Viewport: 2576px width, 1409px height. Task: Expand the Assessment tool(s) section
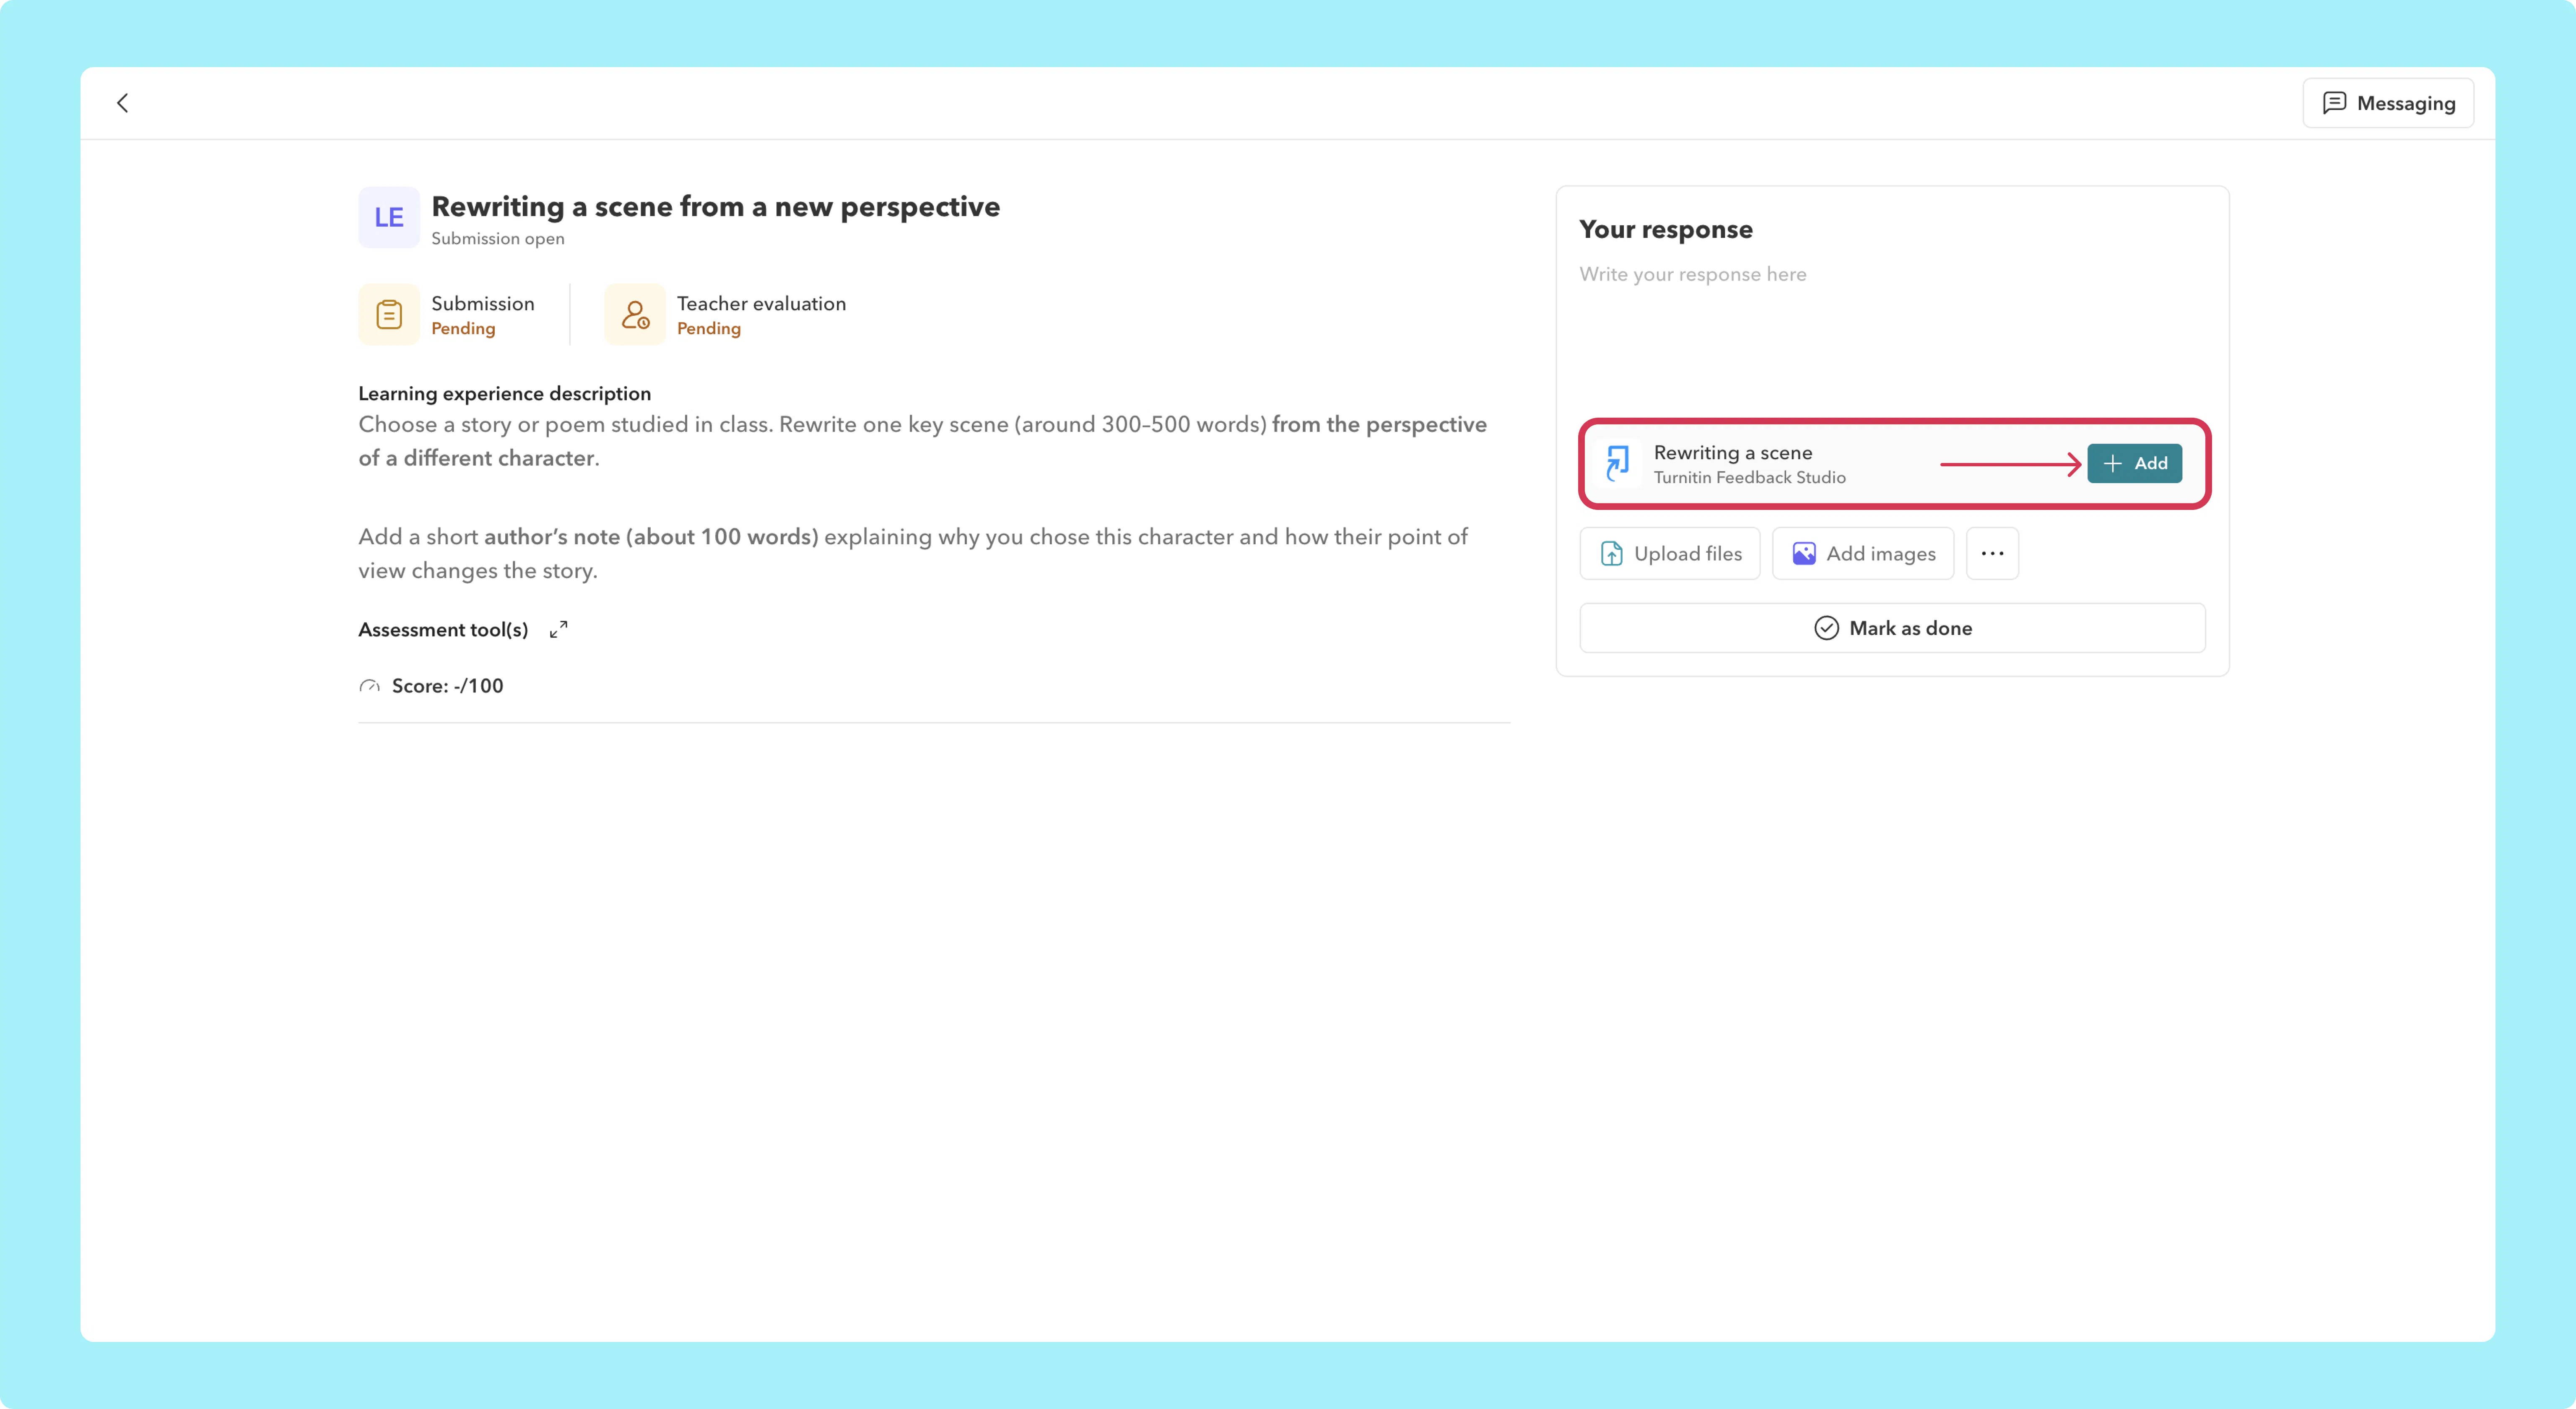pyautogui.click(x=559, y=629)
